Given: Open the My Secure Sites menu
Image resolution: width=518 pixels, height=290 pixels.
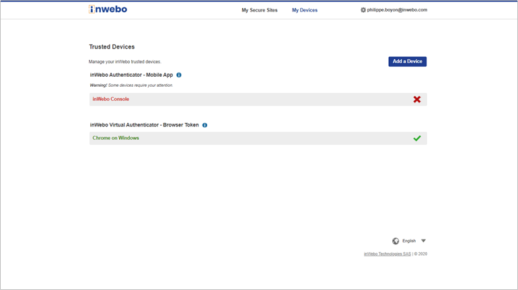Looking at the screenshot, I should click(x=259, y=10).
